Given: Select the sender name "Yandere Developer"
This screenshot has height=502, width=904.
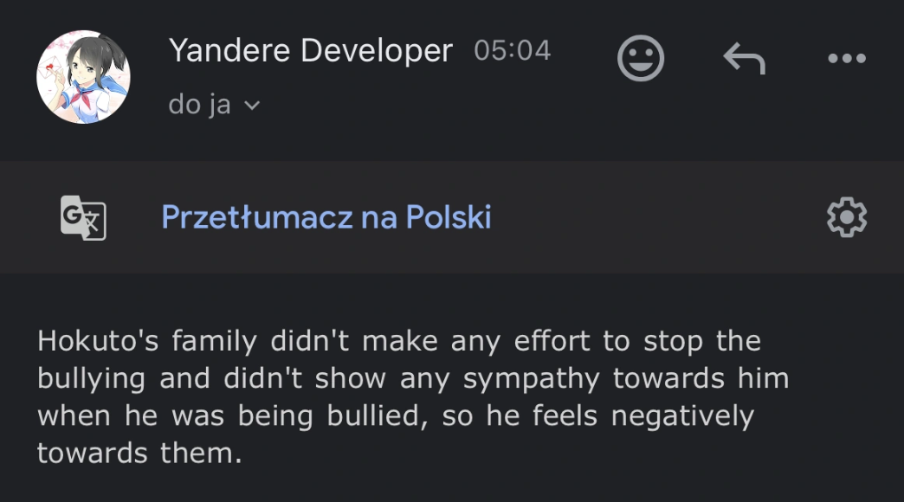Looking at the screenshot, I should pyautogui.click(x=311, y=50).
